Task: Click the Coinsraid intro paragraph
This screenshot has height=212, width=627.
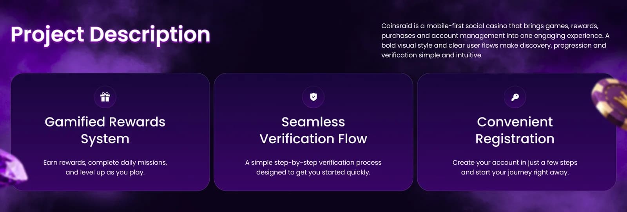Action: 495,40
